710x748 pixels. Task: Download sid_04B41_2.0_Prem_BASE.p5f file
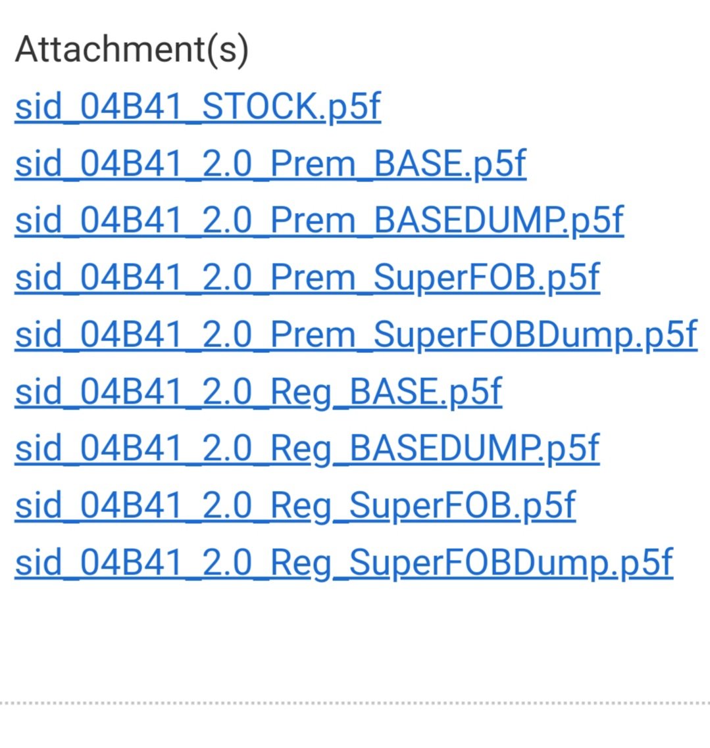tap(270, 164)
